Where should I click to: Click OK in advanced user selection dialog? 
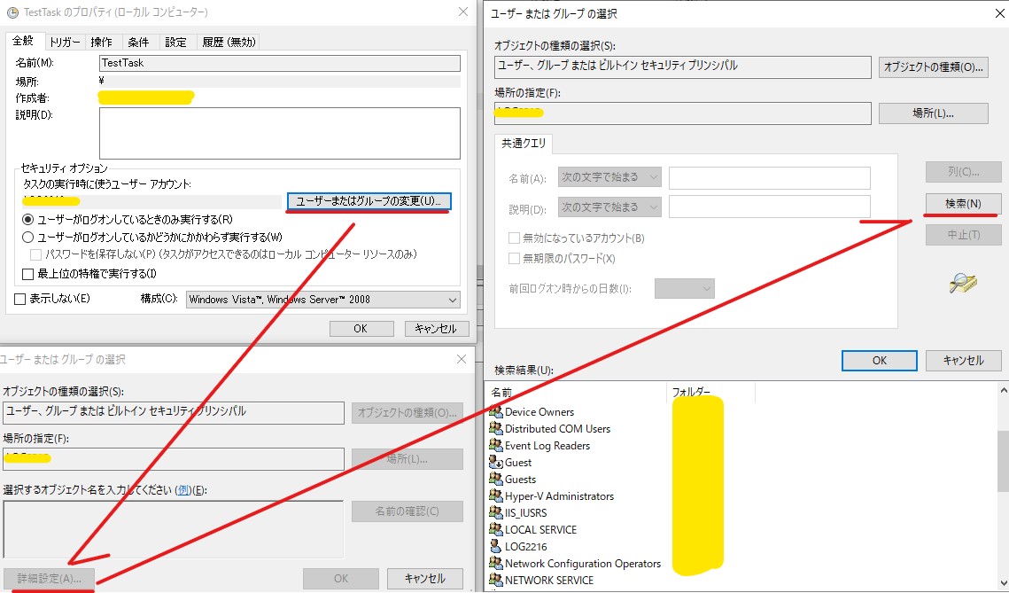coord(880,361)
